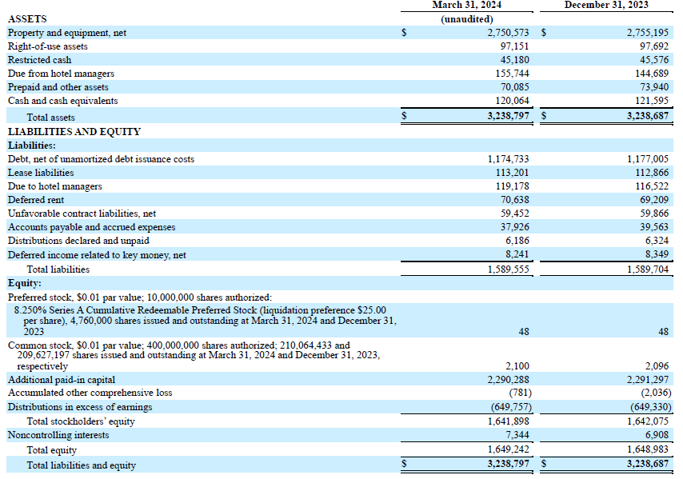Image resolution: width=683 pixels, height=479 pixels.
Task: Select the Unfavorable contract liabilities, net label
Action: (x=82, y=214)
